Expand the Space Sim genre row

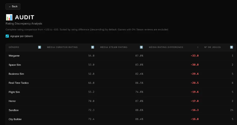[14, 65]
